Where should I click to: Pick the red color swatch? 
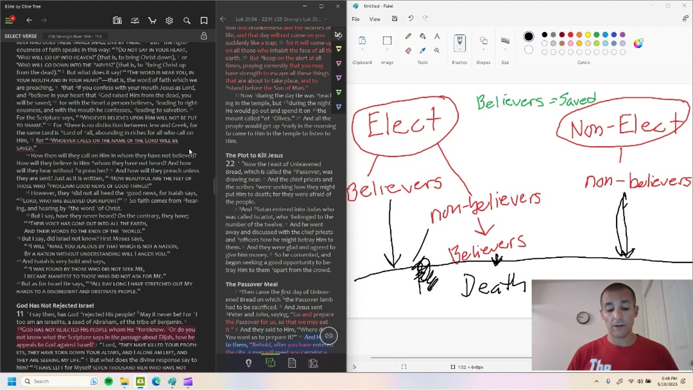(x=571, y=35)
